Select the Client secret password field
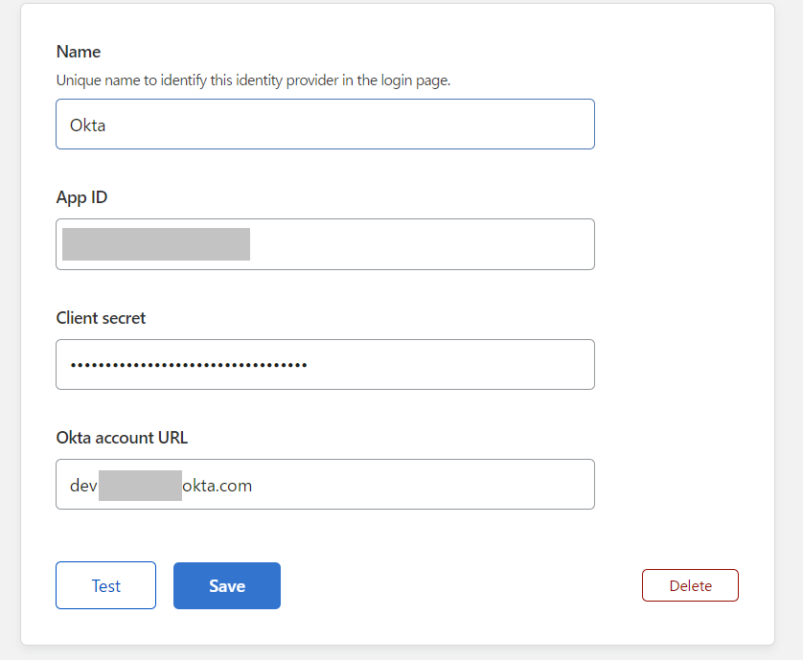This screenshot has width=803, height=660. coord(325,365)
